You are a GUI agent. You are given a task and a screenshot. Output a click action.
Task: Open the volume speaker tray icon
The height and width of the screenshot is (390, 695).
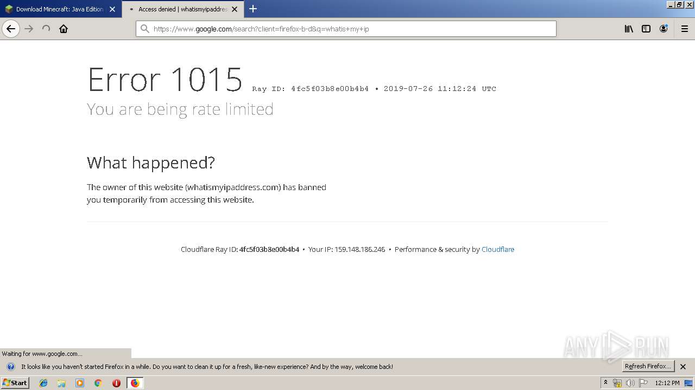tap(630, 383)
